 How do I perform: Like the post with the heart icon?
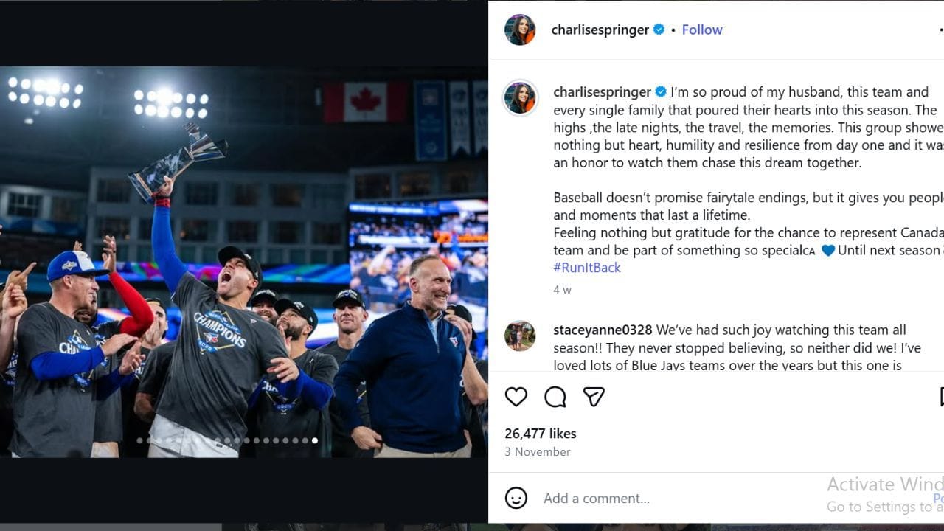pyautogui.click(x=516, y=397)
